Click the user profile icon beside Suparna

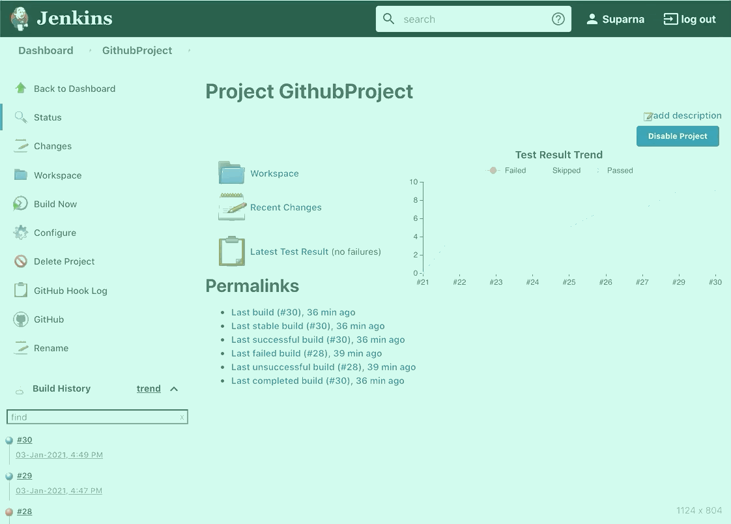click(x=592, y=19)
